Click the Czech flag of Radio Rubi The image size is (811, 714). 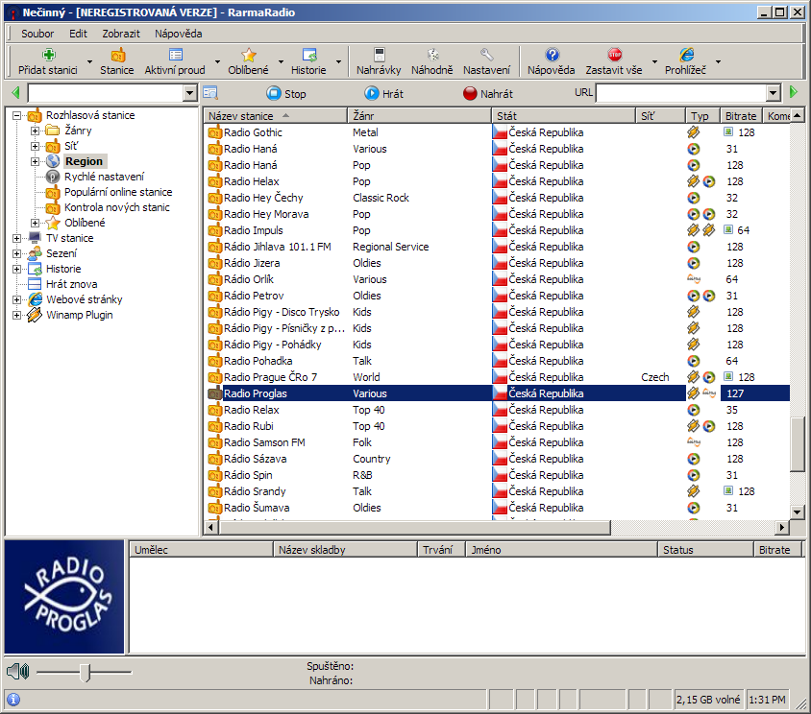coord(500,426)
